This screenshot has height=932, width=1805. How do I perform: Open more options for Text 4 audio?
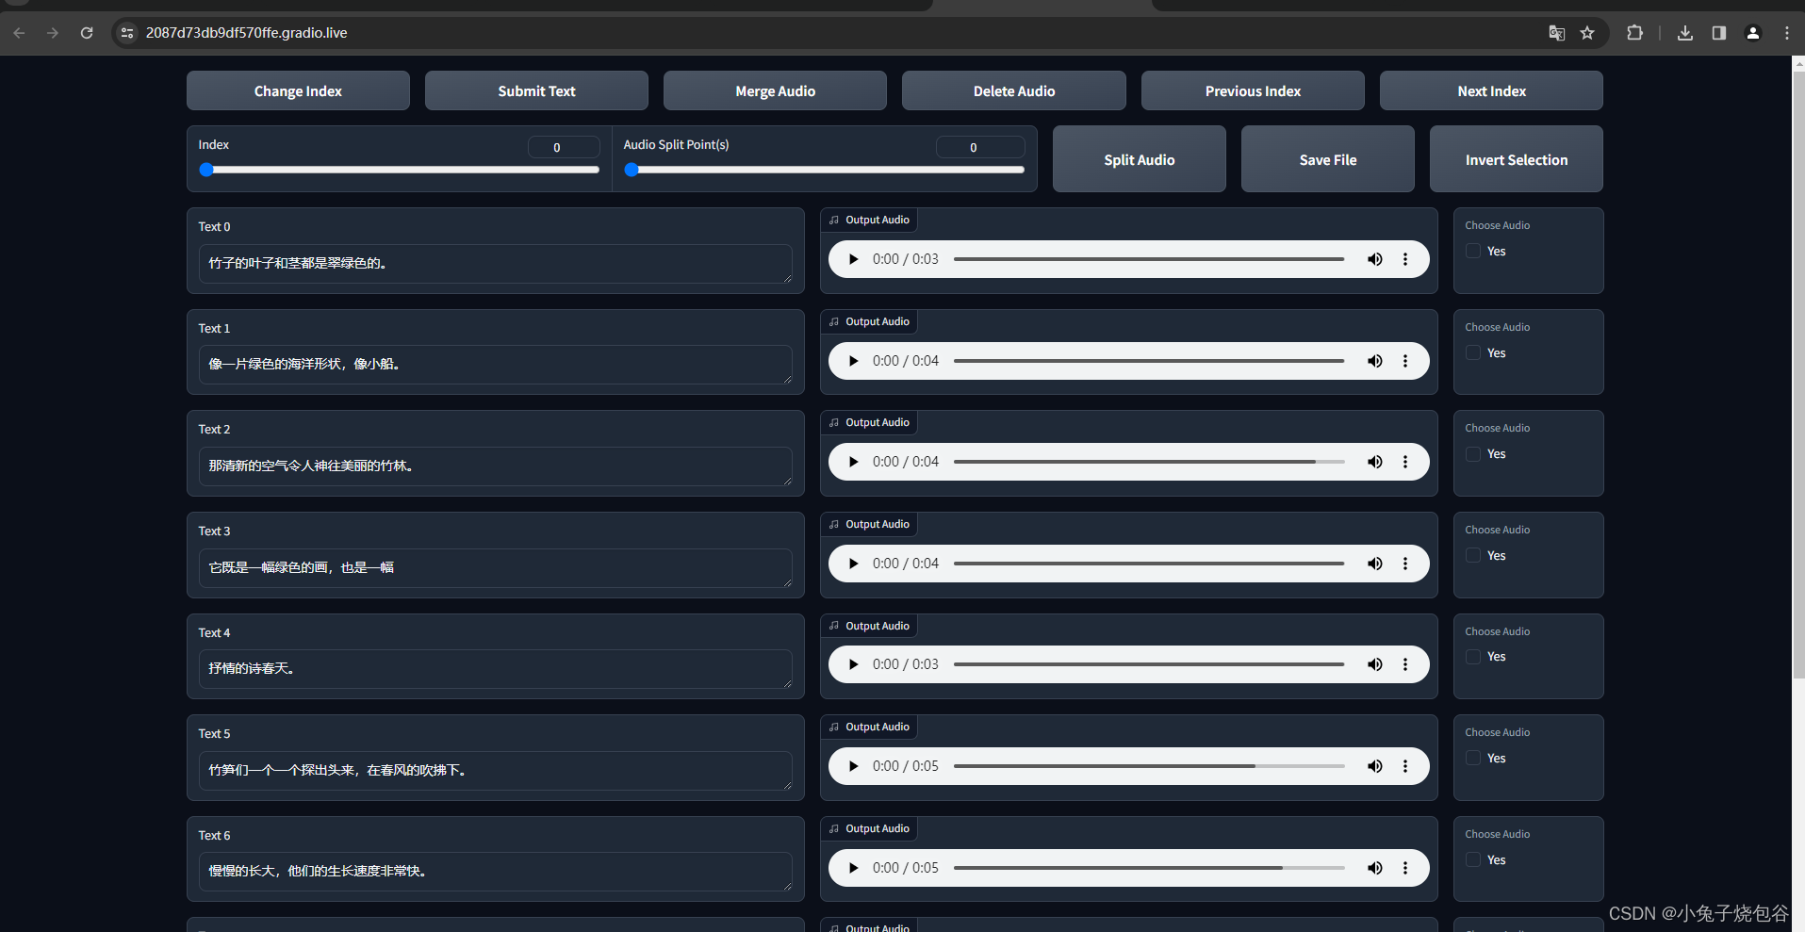(x=1405, y=664)
